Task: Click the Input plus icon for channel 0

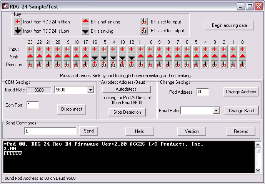Action: (242, 49)
